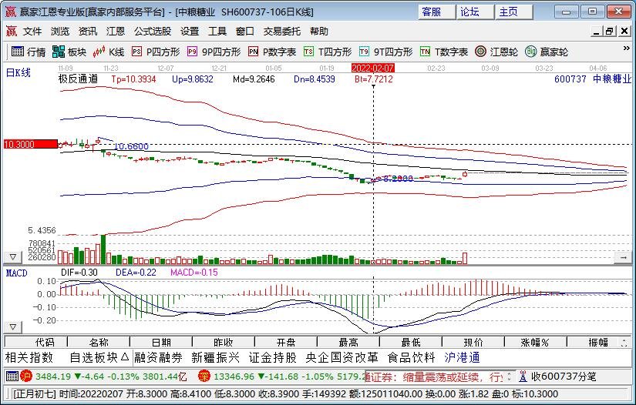The width and height of the screenshot is (636, 405).
Task: Expand the toolbar overflow chevron
Action: (x=626, y=49)
